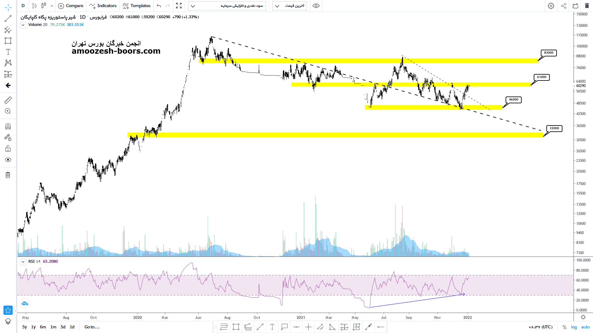The width and height of the screenshot is (593, 333).
Task: Click the Compare button
Action: [71, 6]
